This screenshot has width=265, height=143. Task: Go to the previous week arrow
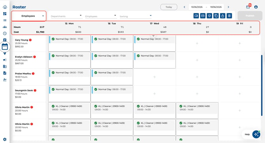click(x=184, y=7)
